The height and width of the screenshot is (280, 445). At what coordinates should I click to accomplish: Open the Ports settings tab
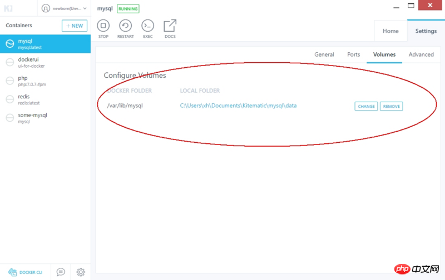(x=354, y=54)
